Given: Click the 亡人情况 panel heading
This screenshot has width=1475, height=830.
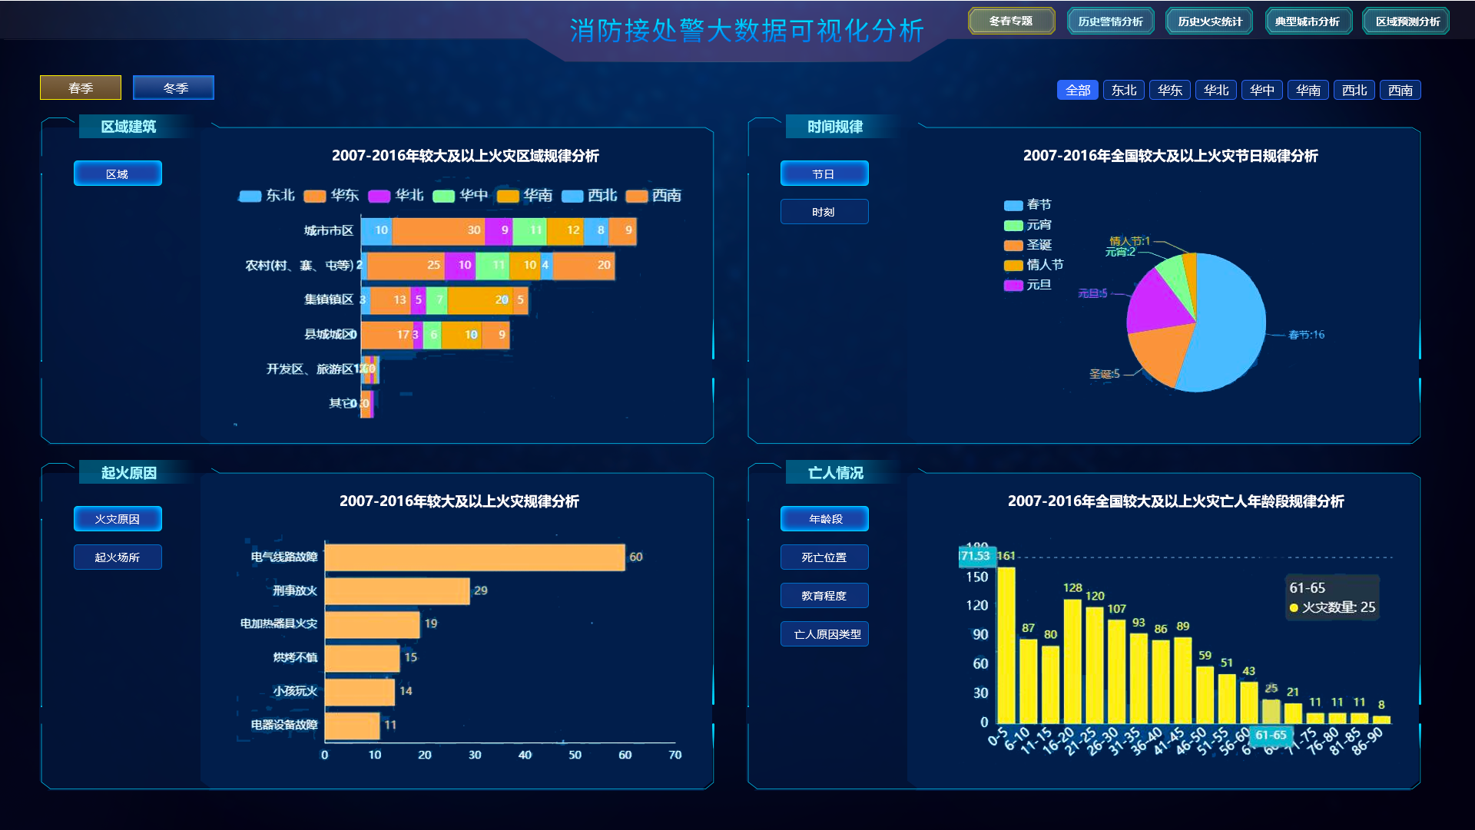Looking at the screenshot, I should tap(835, 473).
